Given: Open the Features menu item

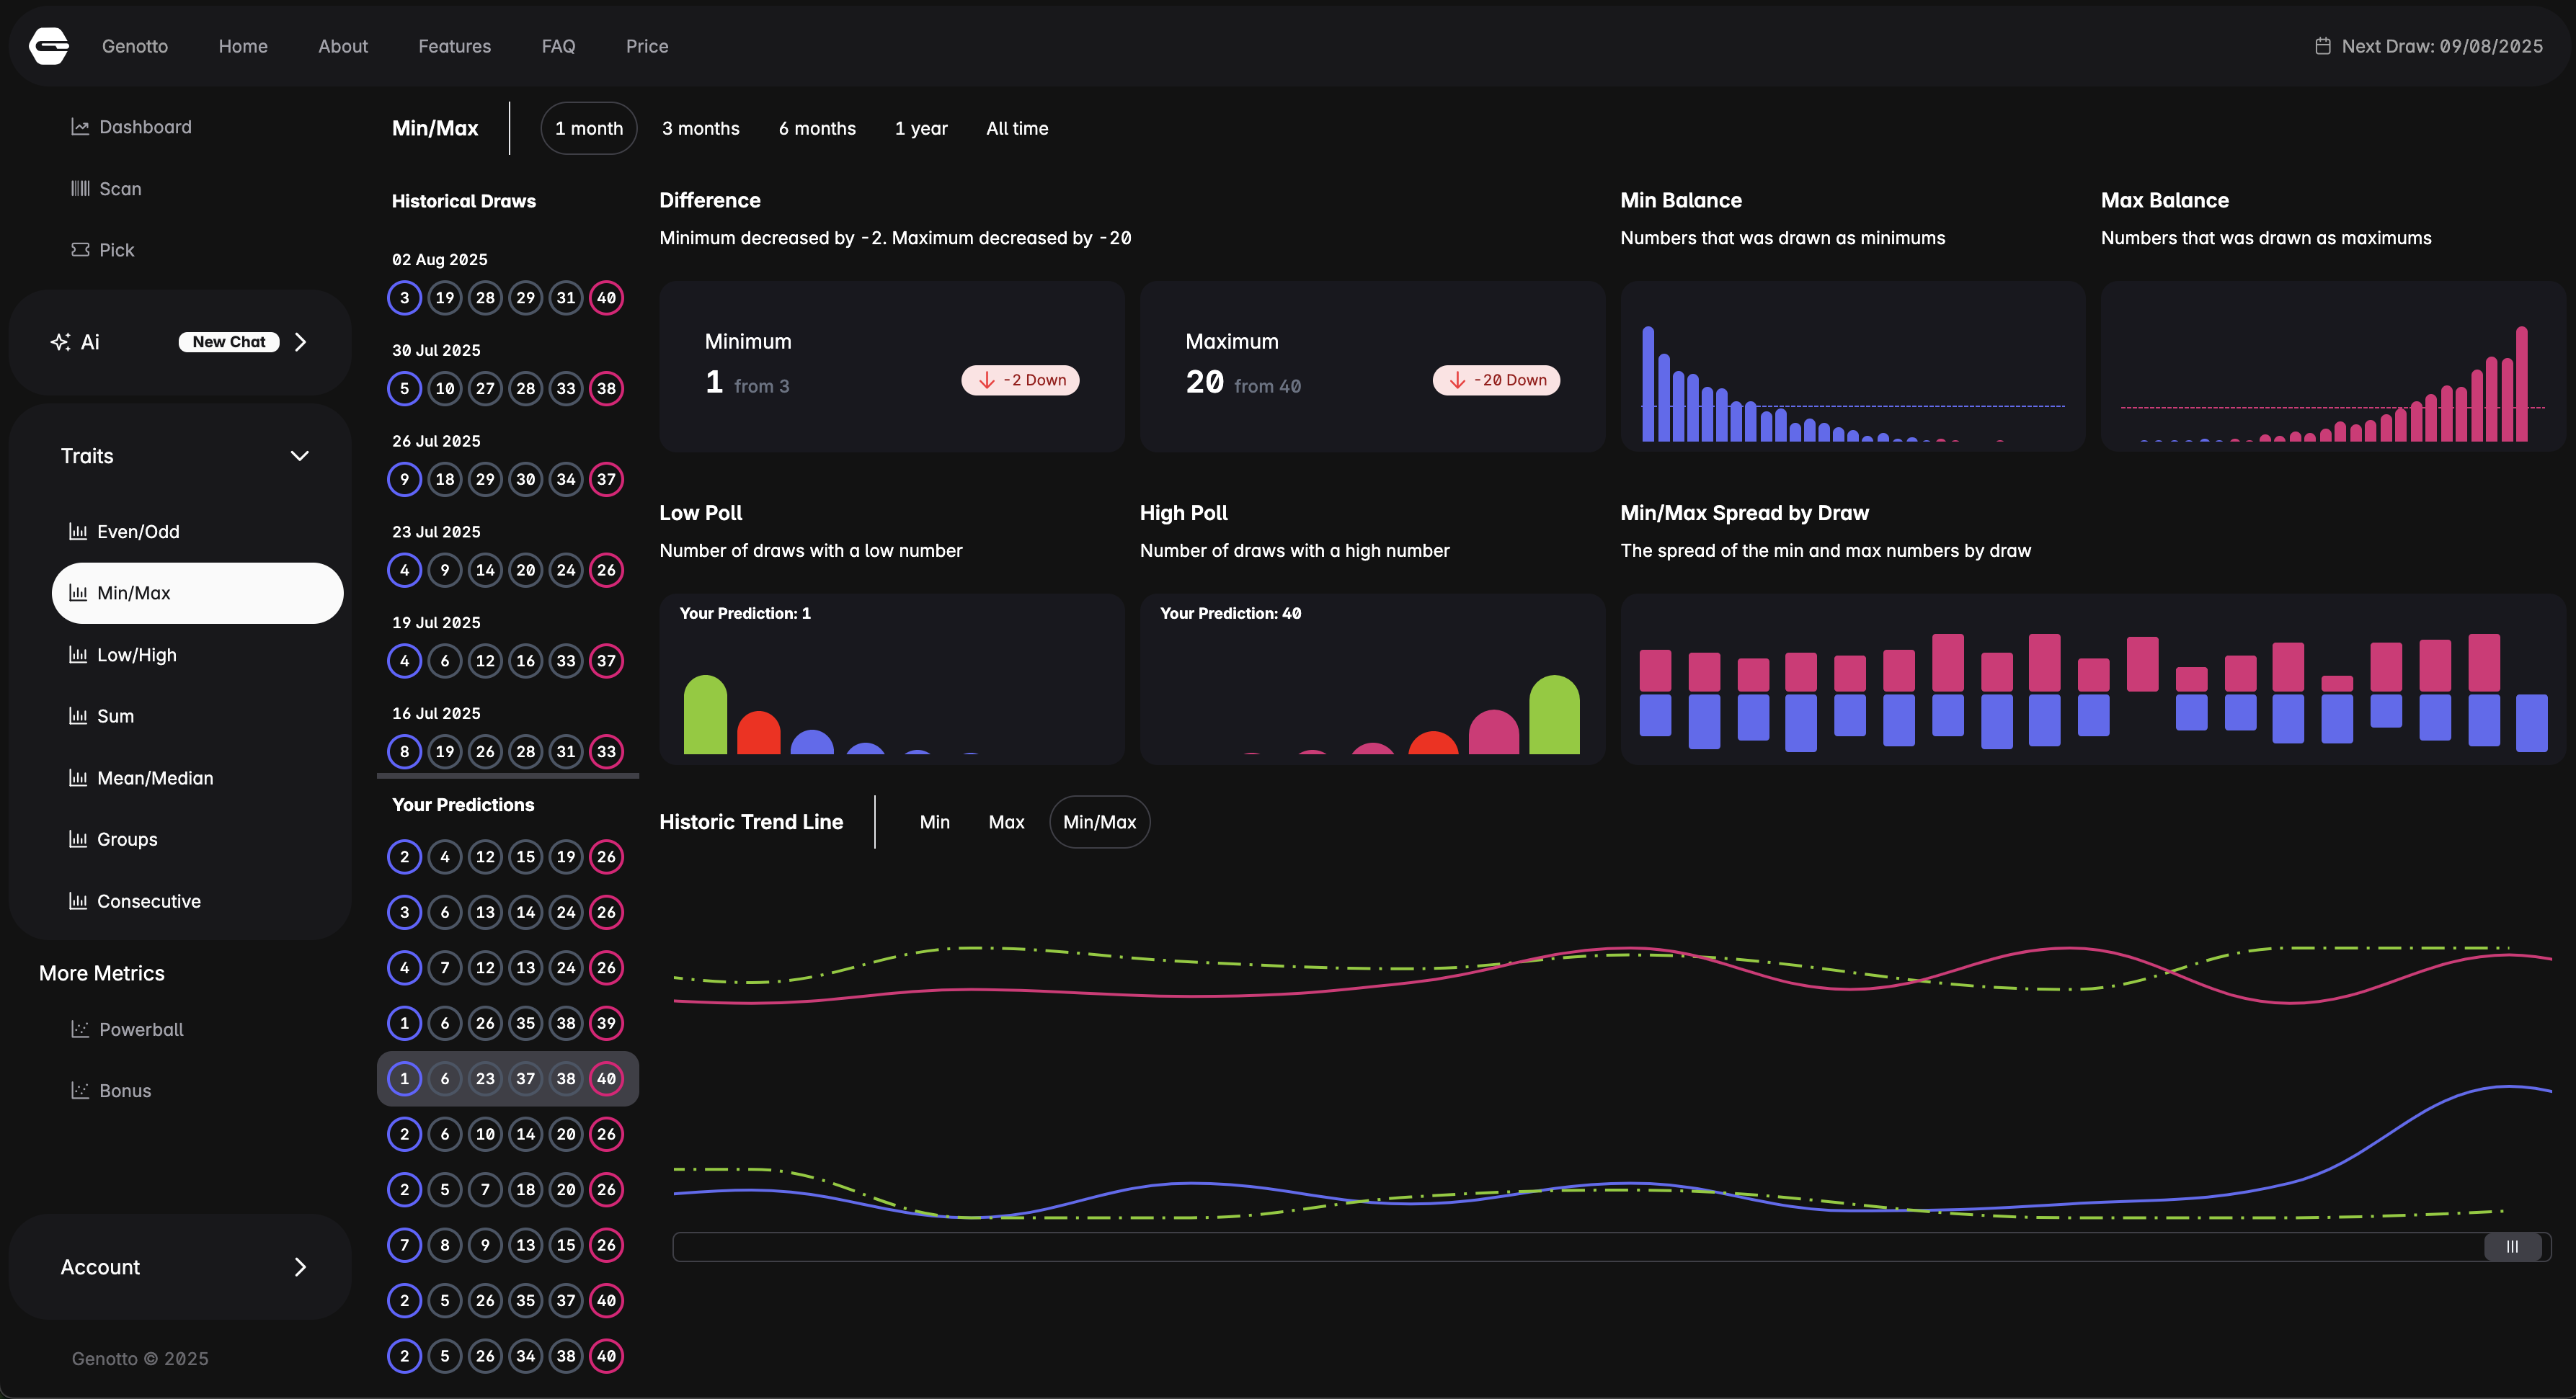Looking at the screenshot, I should click(454, 46).
